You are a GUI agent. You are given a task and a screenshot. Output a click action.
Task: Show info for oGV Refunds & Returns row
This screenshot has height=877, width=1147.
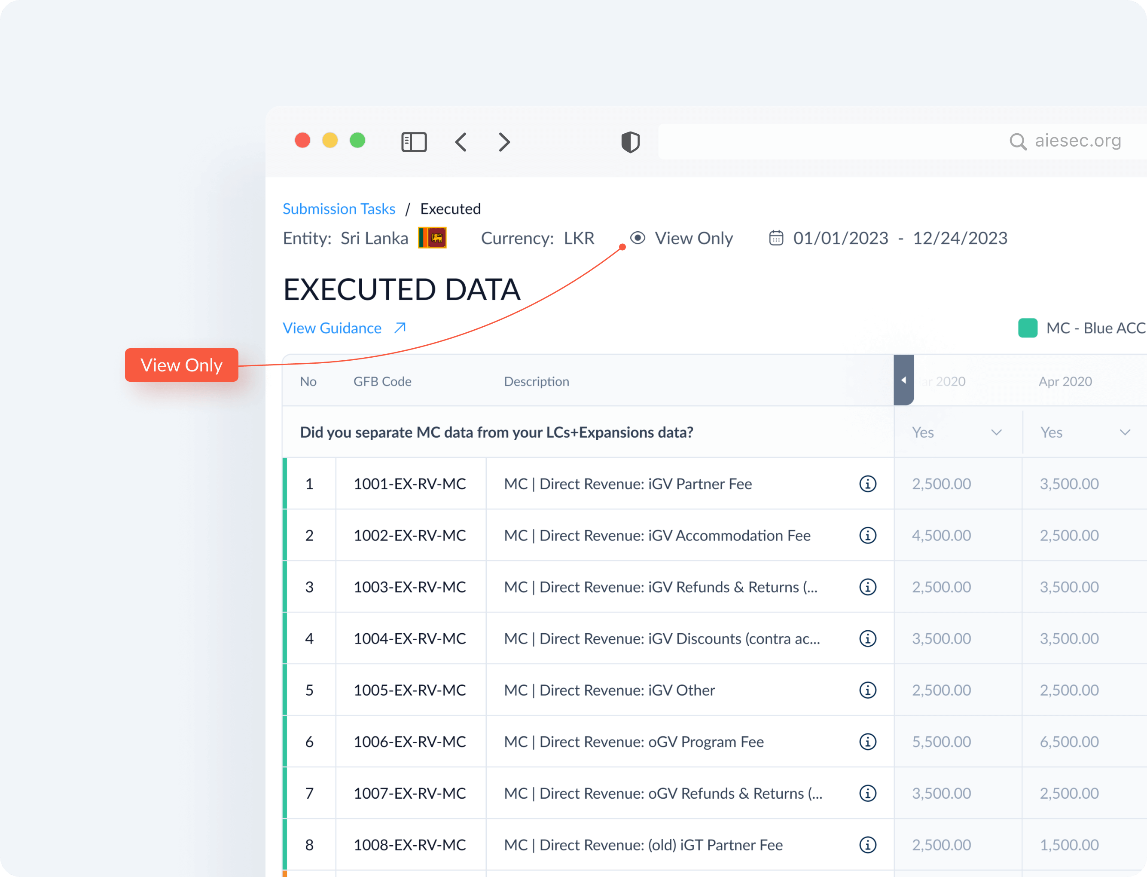(868, 794)
